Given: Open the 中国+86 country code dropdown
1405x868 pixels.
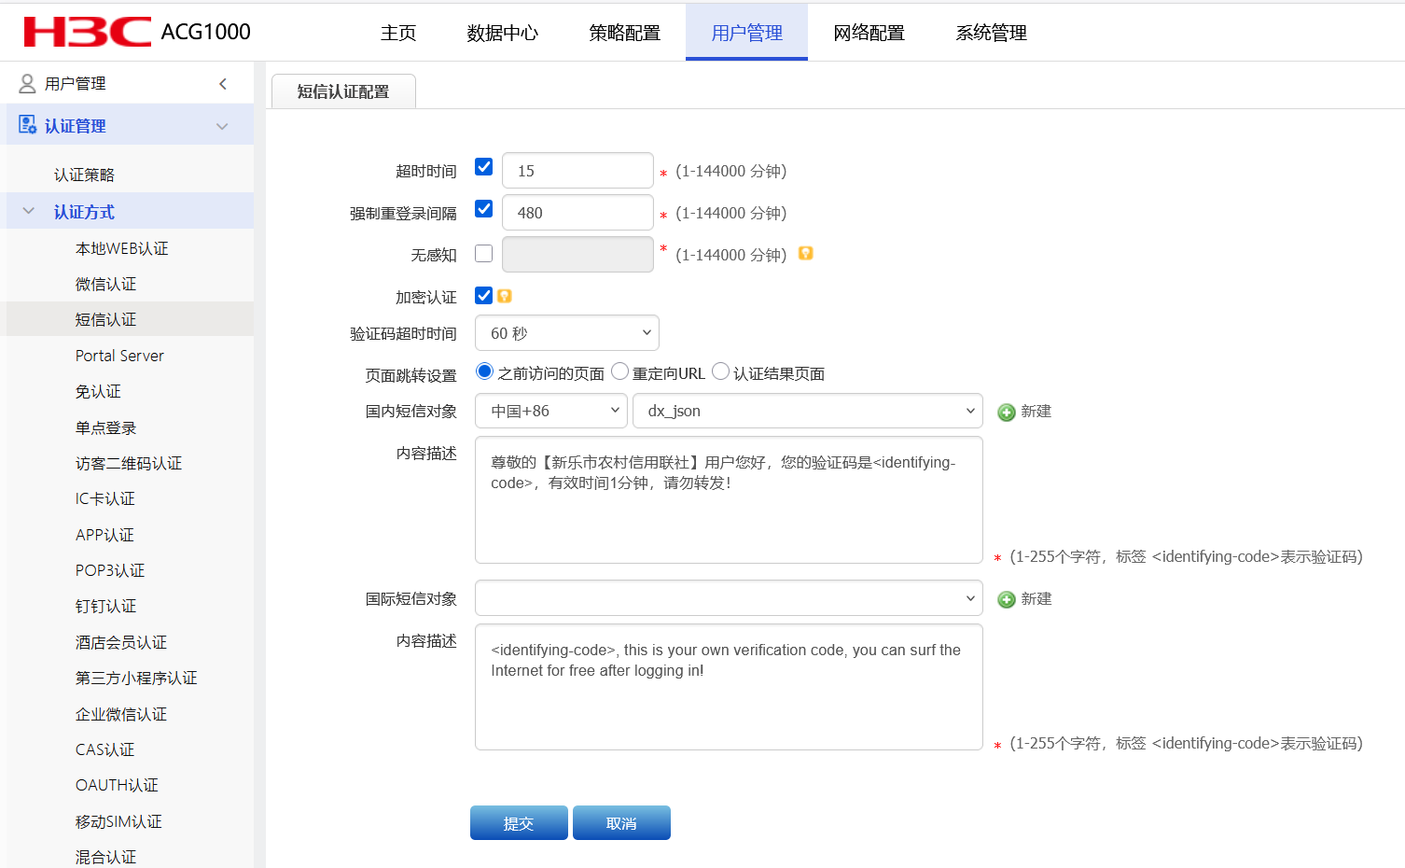Looking at the screenshot, I should click(x=551, y=411).
